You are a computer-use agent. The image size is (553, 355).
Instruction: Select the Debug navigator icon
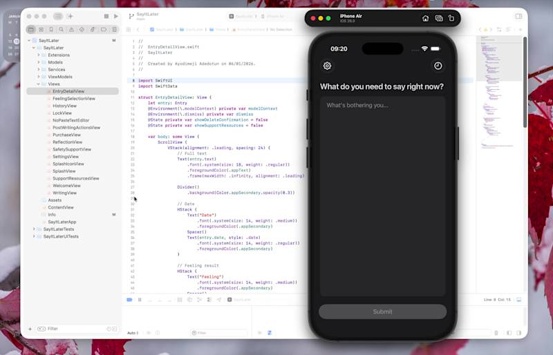(93, 30)
